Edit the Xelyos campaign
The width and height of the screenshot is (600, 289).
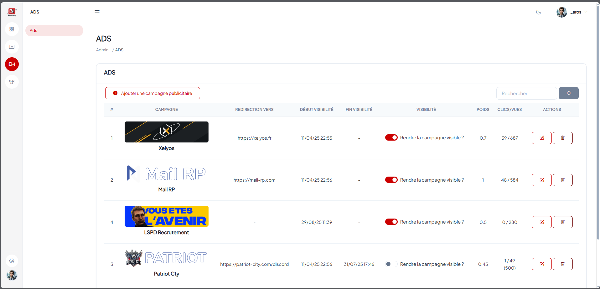(541, 138)
